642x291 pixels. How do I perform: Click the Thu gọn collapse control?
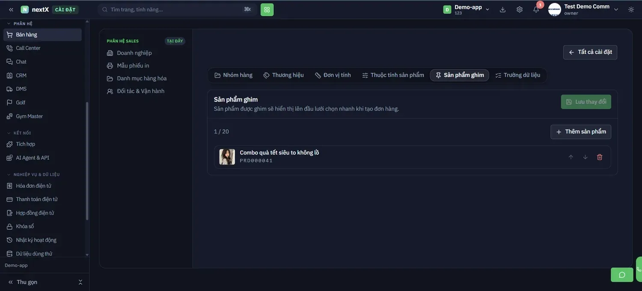[x=45, y=282]
